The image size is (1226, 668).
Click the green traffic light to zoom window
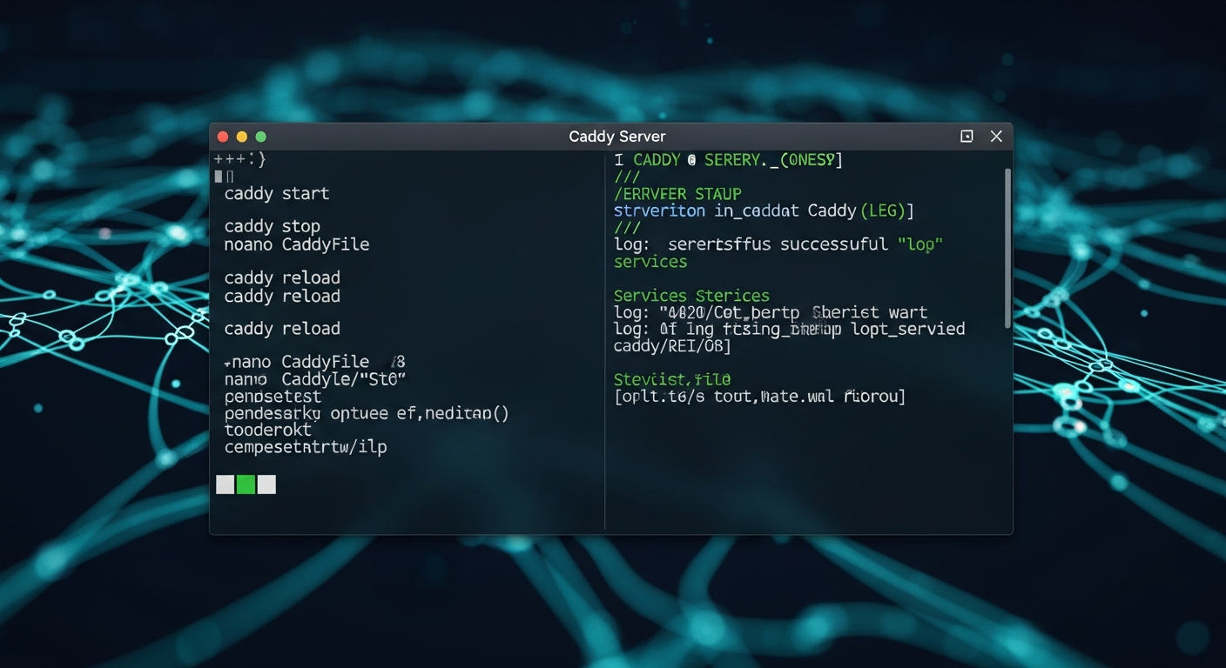pyautogui.click(x=260, y=137)
